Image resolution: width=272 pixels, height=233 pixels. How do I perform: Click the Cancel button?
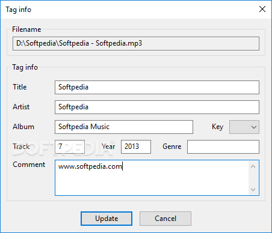click(x=165, y=219)
